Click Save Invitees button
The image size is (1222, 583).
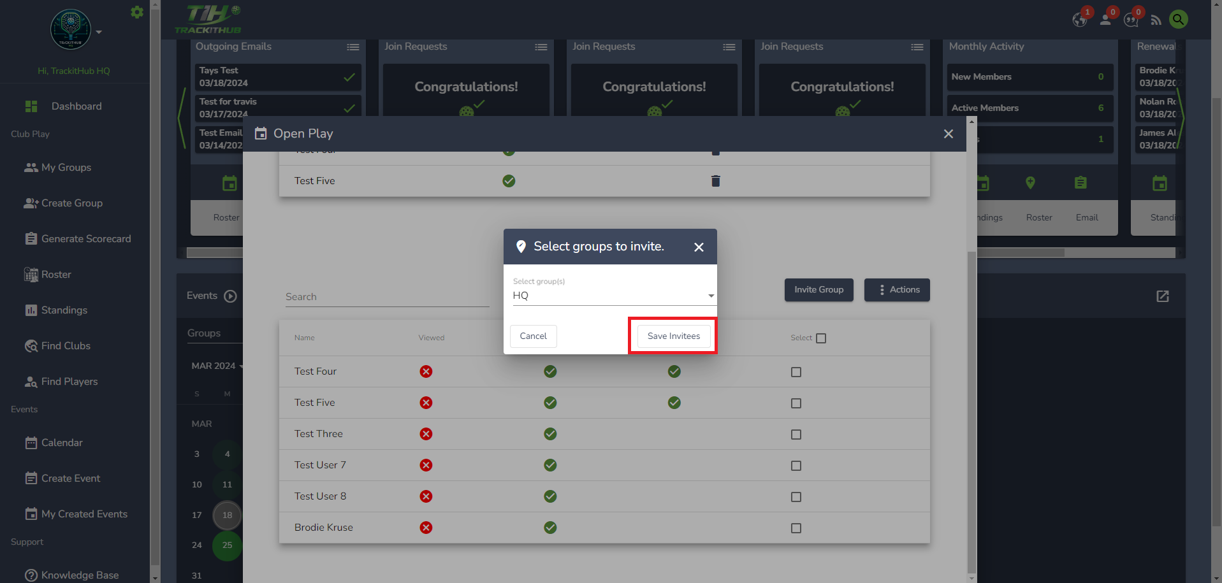point(674,336)
